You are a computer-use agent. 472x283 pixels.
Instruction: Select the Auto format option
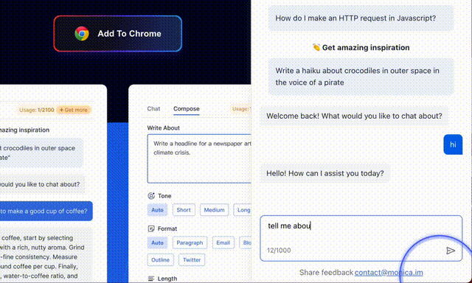pos(157,242)
